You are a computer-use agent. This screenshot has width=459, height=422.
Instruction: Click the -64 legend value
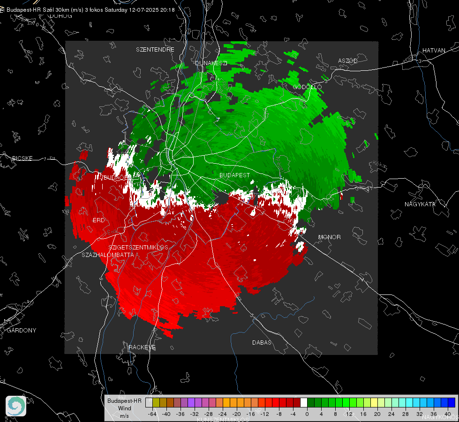pyautogui.click(x=152, y=414)
